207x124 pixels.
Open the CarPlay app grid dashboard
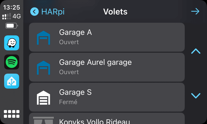point(12,114)
